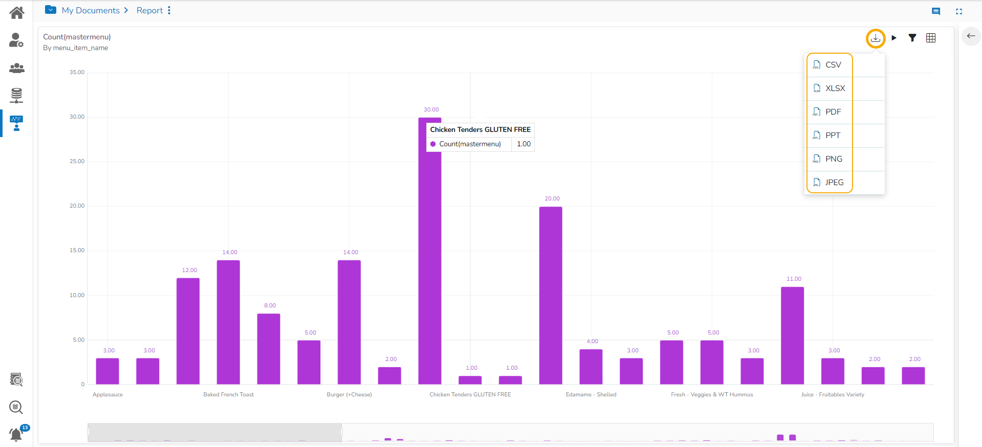Click the Report breadcrumb link
The height and width of the screenshot is (447, 982).
click(x=149, y=10)
